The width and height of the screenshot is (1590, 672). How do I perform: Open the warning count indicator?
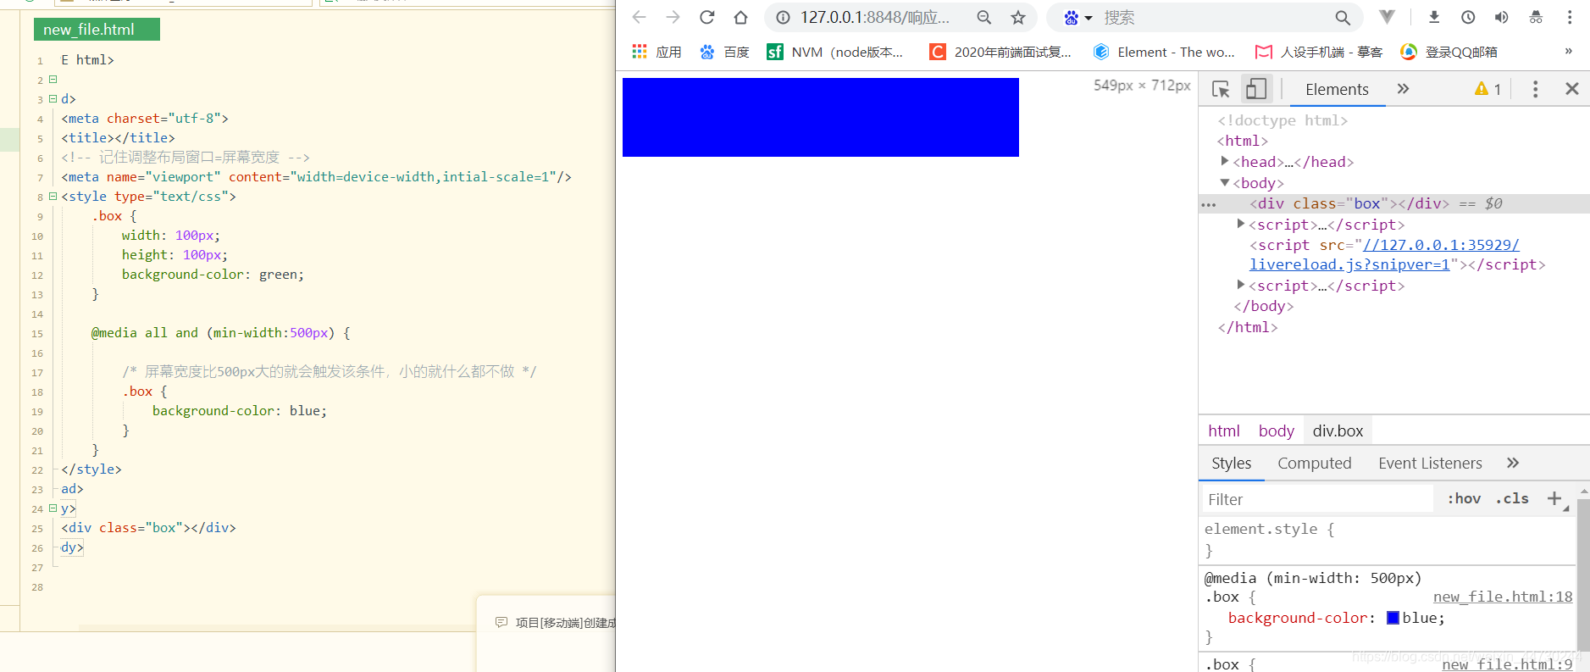1488,89
